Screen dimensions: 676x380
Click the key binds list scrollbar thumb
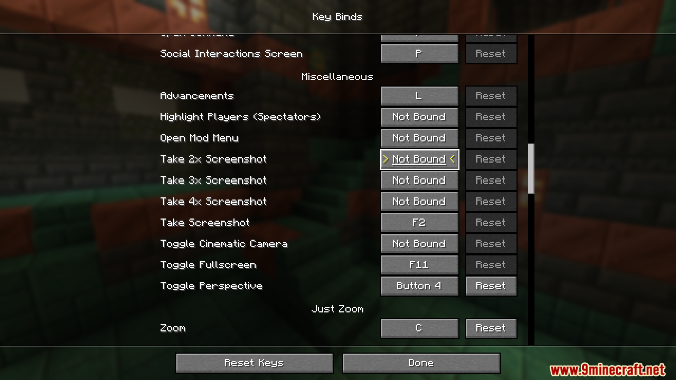(x=531, y=169)
